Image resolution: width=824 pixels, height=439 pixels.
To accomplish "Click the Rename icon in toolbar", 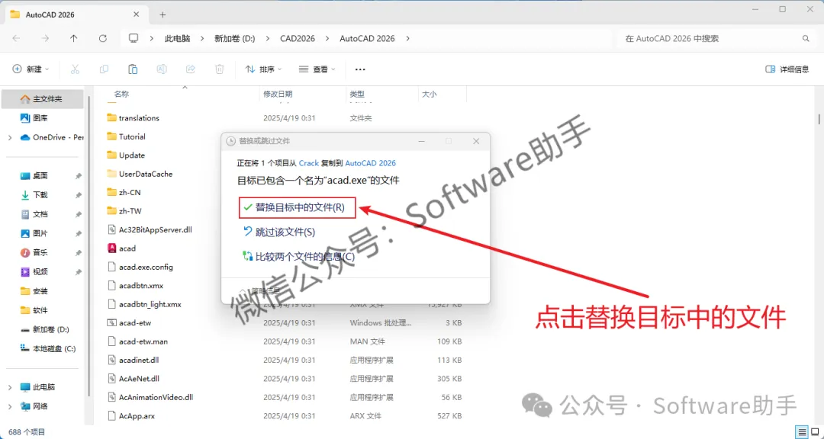I will coord(162,69).
